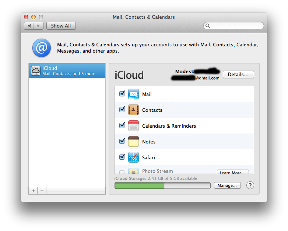Go forward with the right arrow button
This screenshot has height=231, width=288.
coord(38,26)
